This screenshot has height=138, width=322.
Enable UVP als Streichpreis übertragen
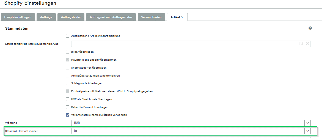68,99
